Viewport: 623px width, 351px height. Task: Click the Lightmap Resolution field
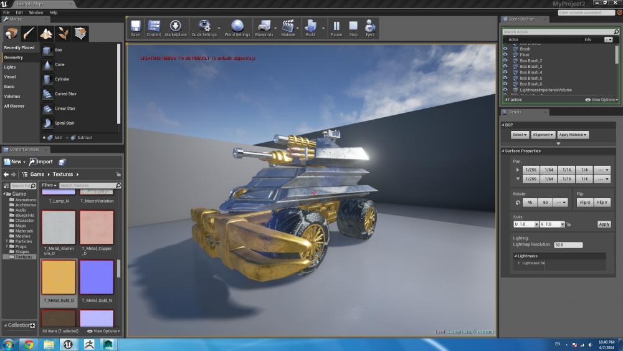[x=568, y=245]
